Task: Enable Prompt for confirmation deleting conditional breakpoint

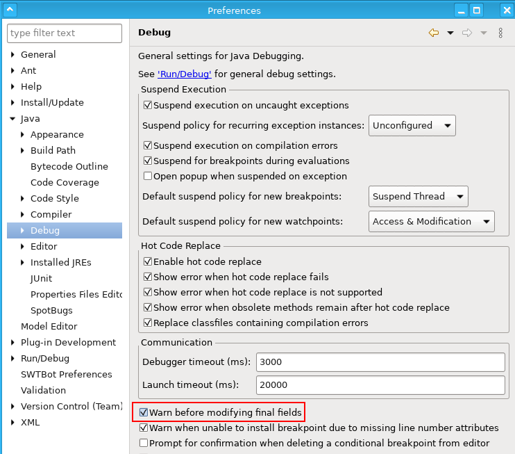Action: click(x=144, y=443)
